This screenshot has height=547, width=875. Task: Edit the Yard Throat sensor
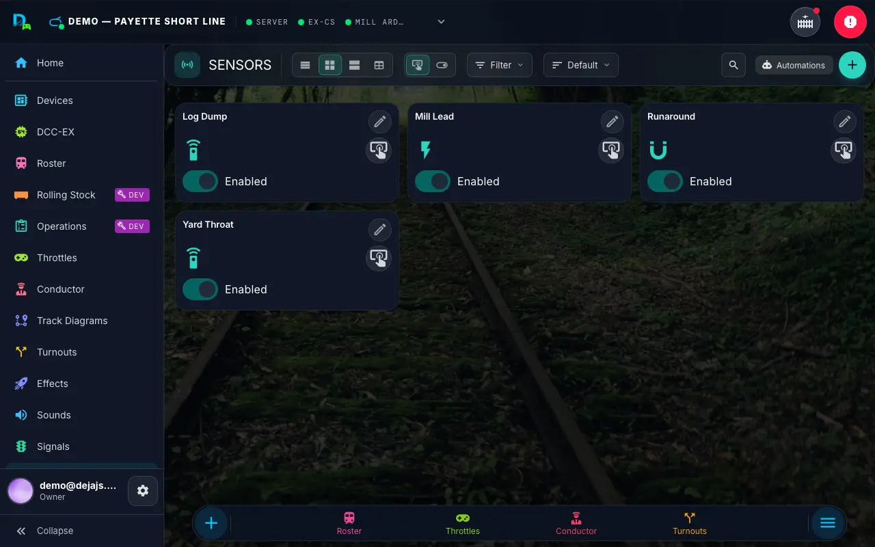[x=380, y=230]
